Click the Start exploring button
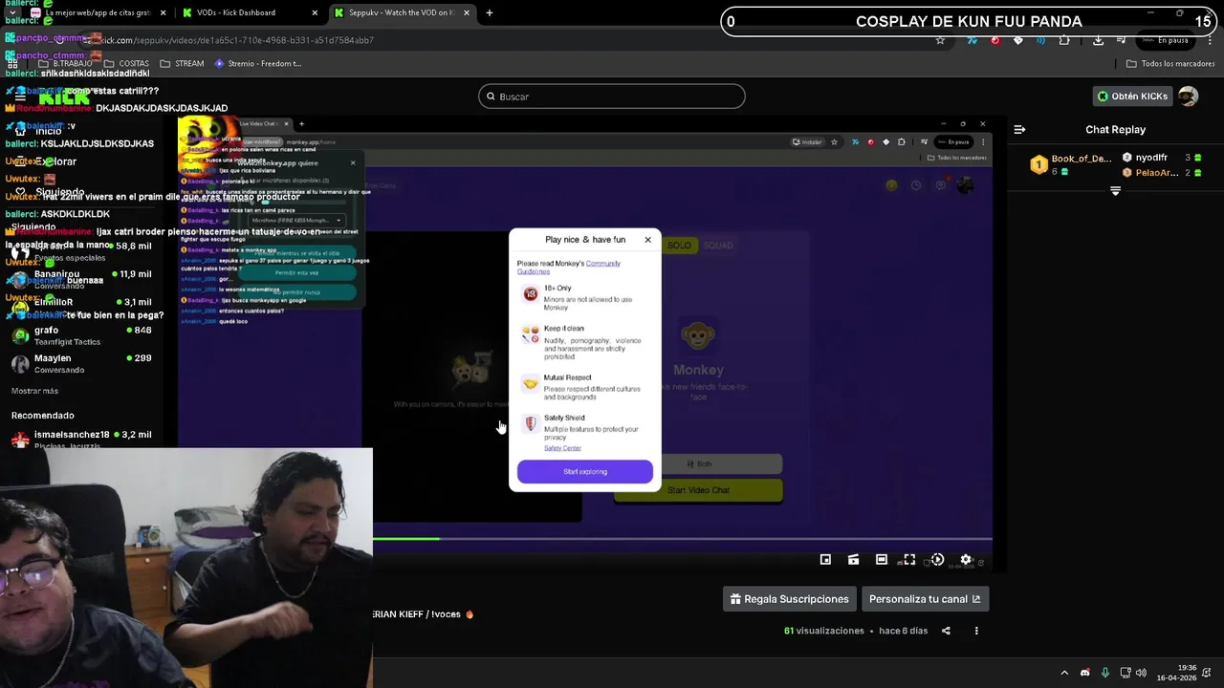1224x688 pixels. coord(585,471)
